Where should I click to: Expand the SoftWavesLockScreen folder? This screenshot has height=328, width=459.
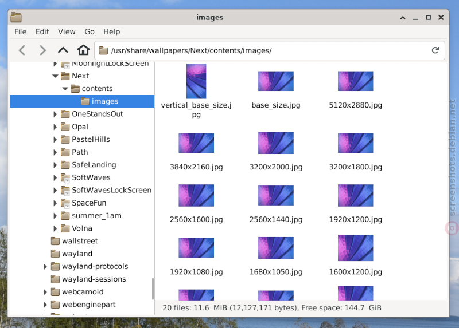(x=55, y=191)
